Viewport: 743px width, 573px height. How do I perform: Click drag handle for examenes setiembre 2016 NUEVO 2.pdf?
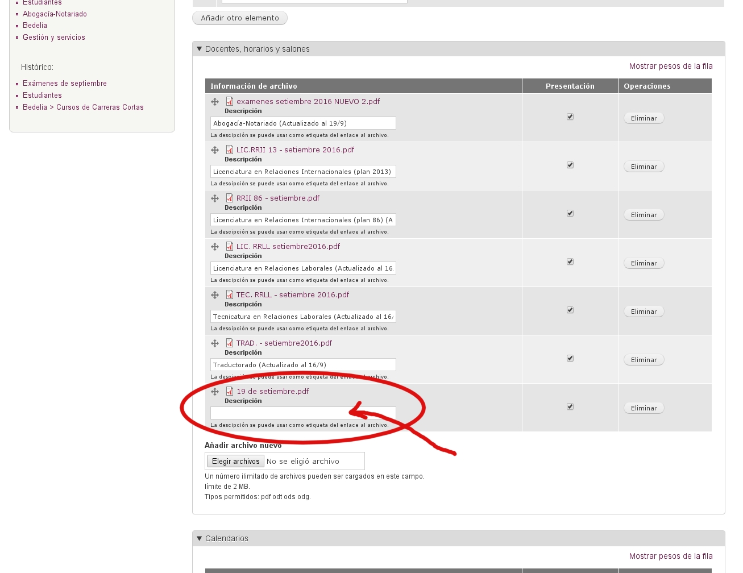point(215,102)
